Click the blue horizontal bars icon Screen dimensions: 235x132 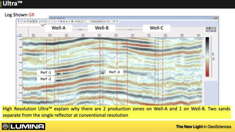pyautogui.click(x=64, y=21)
